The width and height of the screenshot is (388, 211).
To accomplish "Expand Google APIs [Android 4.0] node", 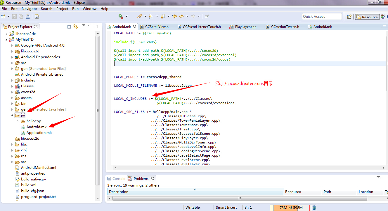I will (x=12, y=45).
